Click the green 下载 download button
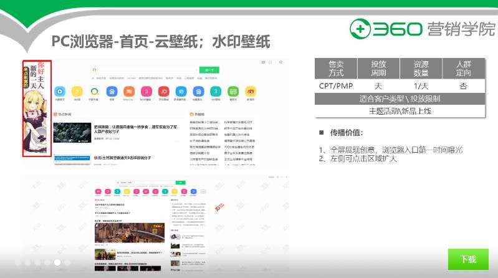 click(468, 259)
